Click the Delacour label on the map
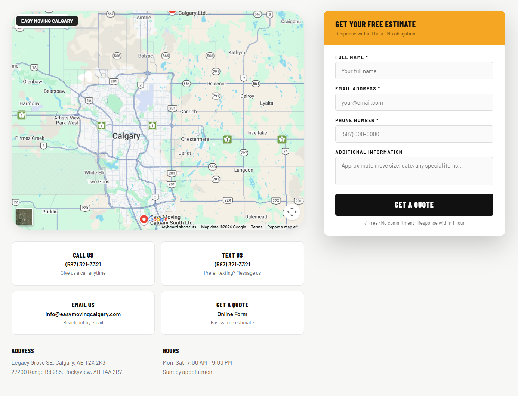 (x=216, y=84)
